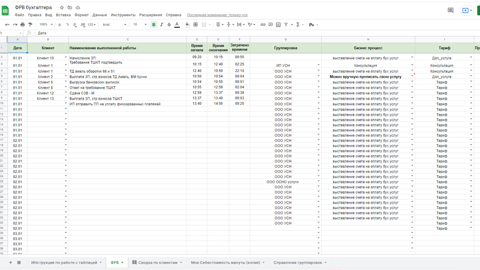480x270 pixels.
Task: Select column C header
Action: (x=128, y=40)
